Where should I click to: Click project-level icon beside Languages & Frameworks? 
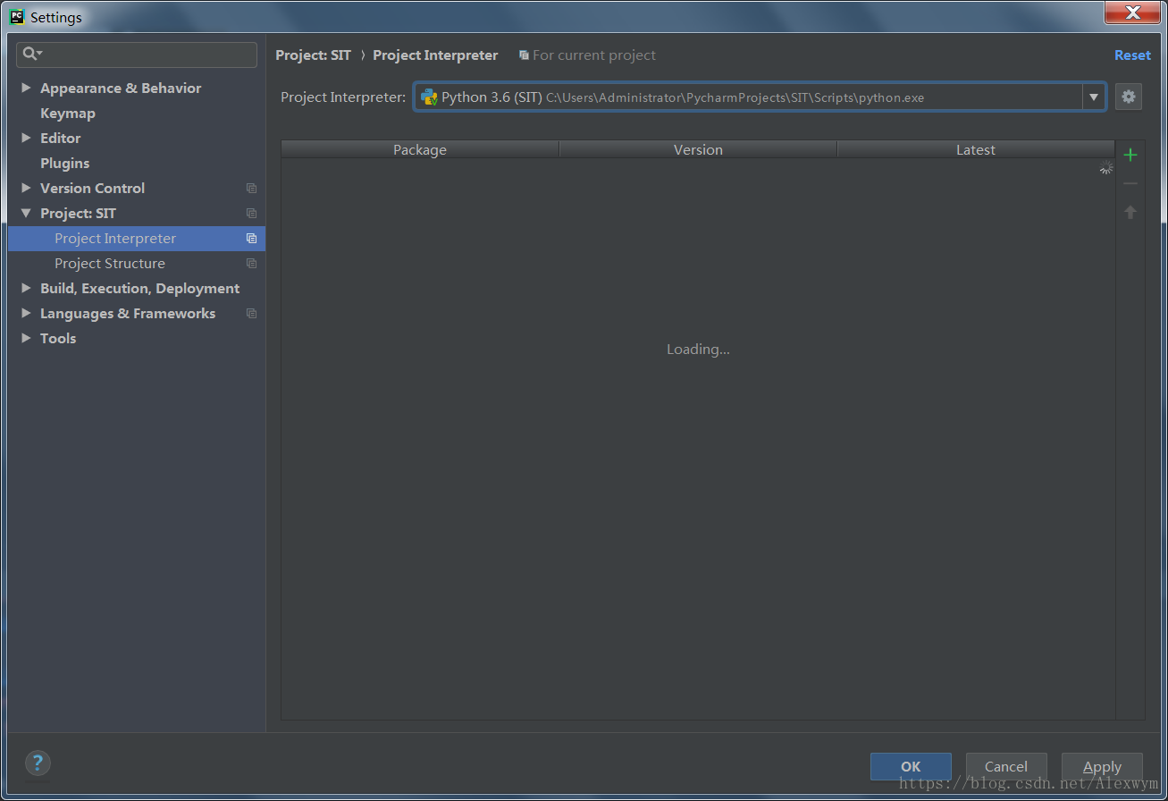point(251,314)
